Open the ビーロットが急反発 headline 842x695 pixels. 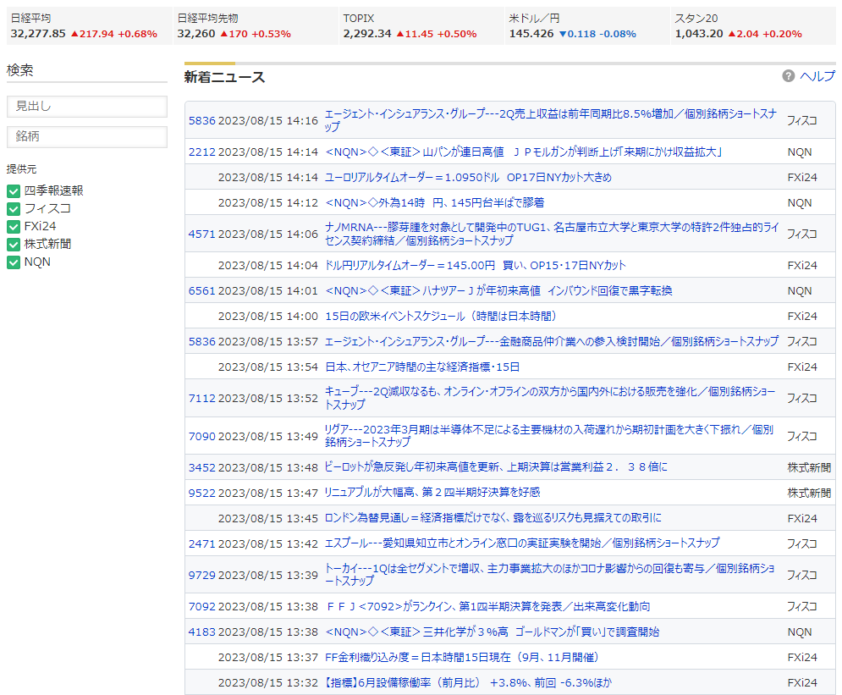496,467
